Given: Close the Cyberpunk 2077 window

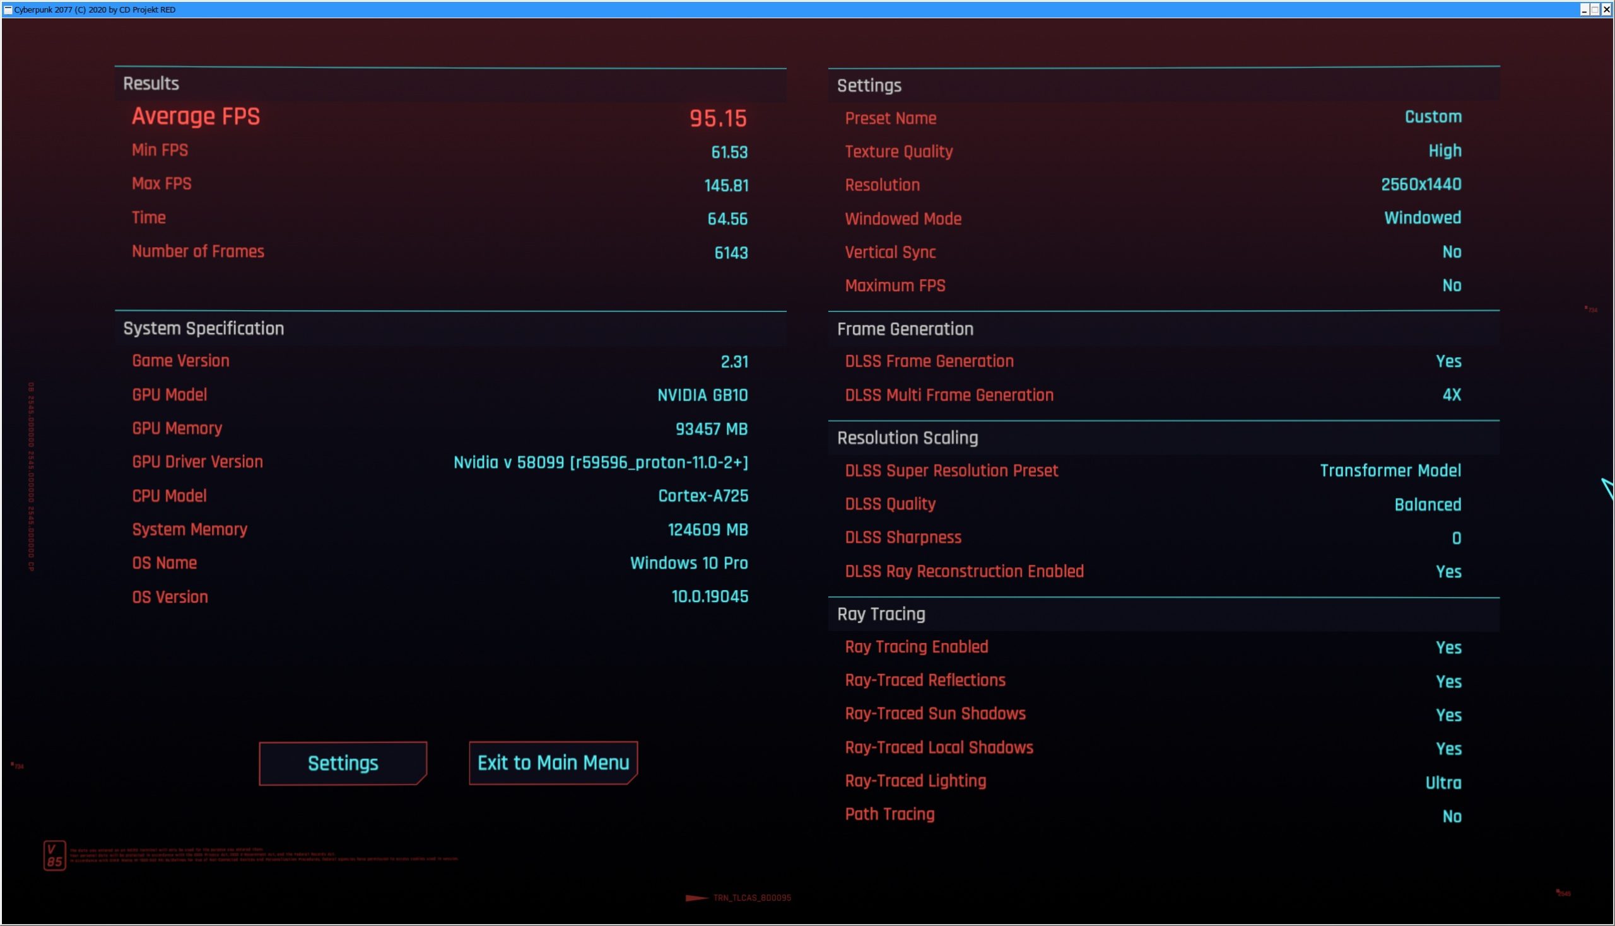Looking at the screenshot, I should [1607, 9].
